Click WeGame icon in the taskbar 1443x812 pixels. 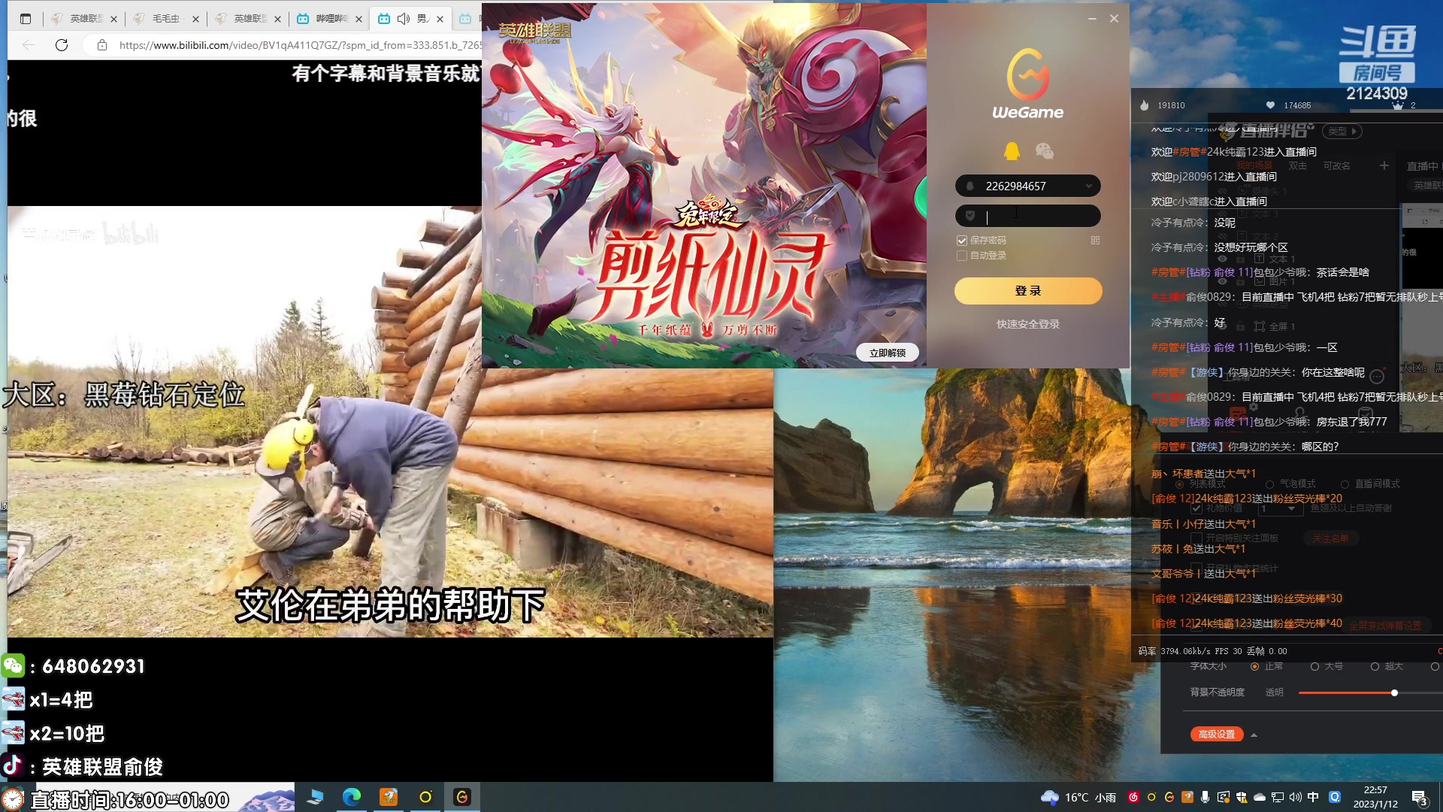coord(461,797)
